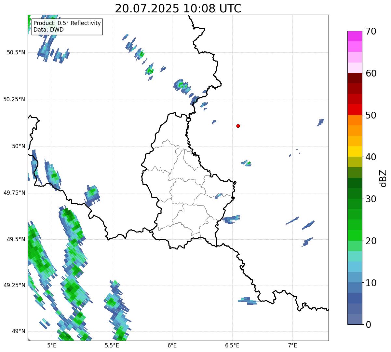Click the 49.5°N latitude label
Viewport: 391px width, 352px height.
tap(16, 239)
